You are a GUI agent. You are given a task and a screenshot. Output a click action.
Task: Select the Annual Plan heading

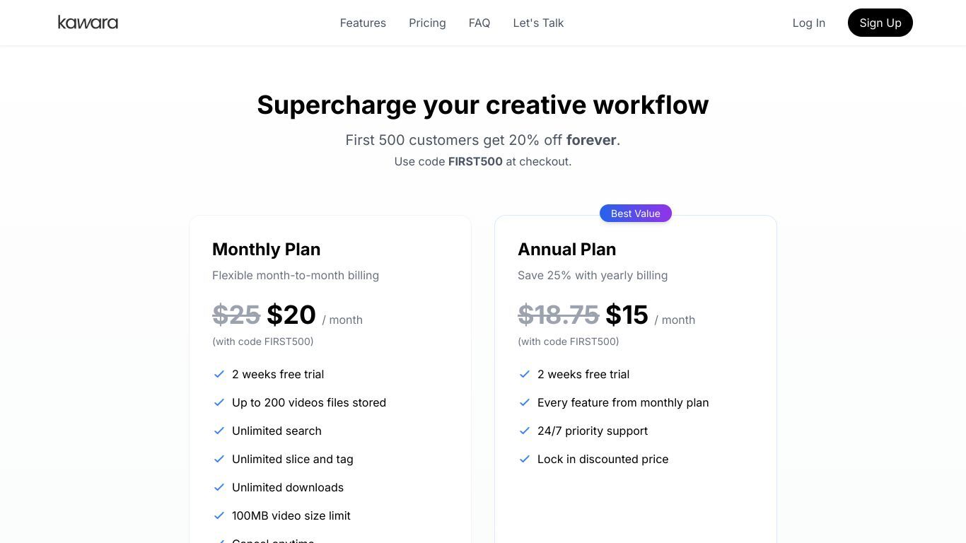[x=567, y=250]
